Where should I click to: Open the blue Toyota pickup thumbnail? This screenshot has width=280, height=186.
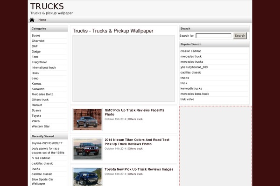(88, 177)
